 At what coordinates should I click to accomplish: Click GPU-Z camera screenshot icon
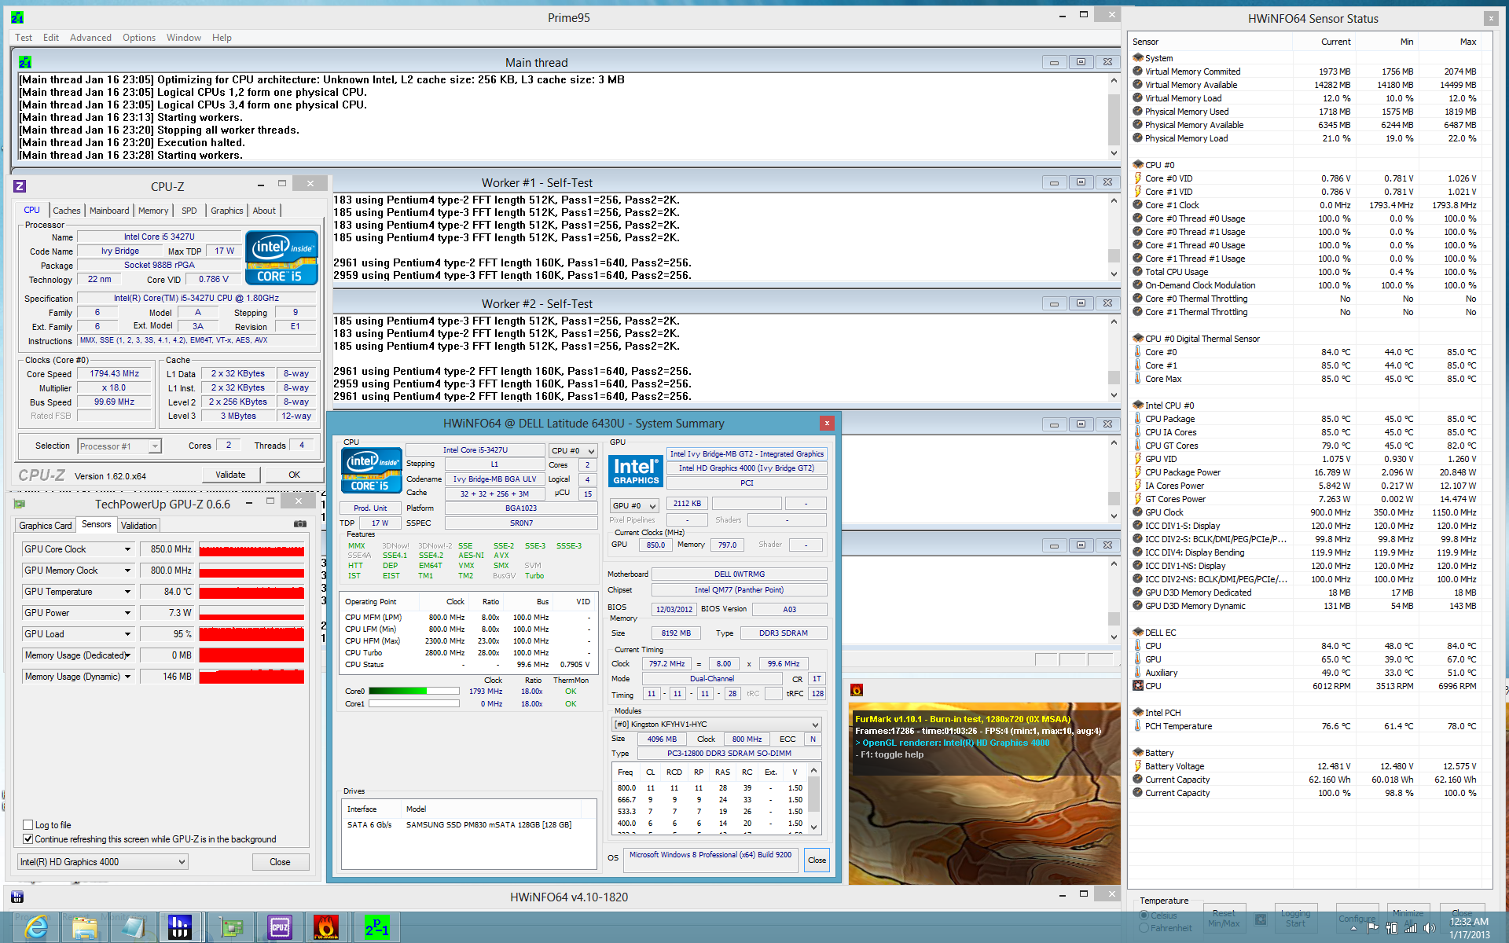tap(299, 524)
